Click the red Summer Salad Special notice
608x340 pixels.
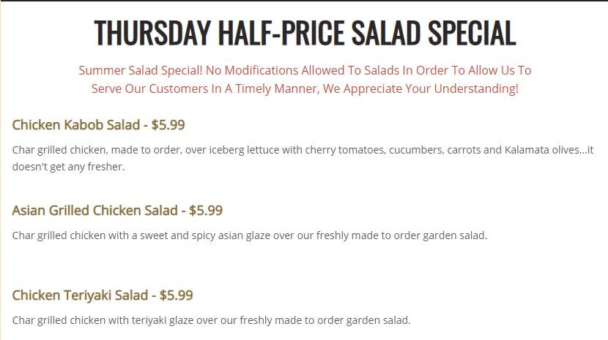point(304,71)
